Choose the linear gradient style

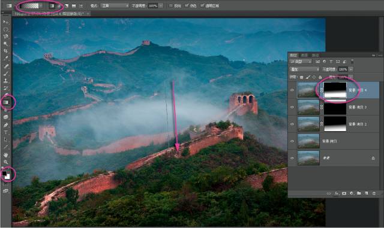(52, 6)
